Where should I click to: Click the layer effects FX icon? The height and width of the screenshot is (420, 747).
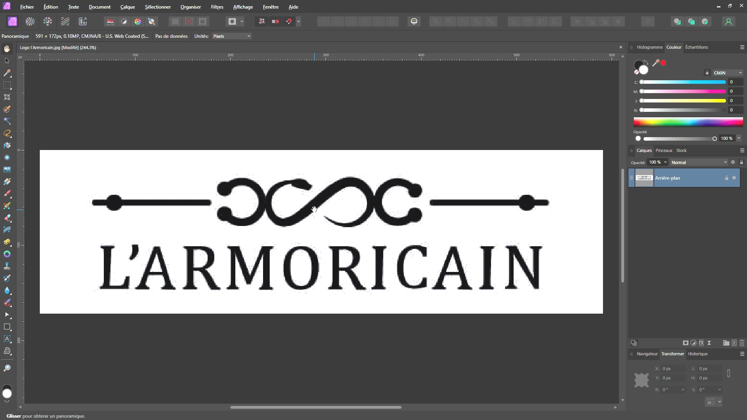click(x=701, y=343)
